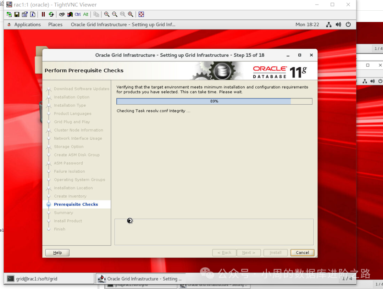This screenshot has width=383, height=289.
Task: Open the Connection Options icon
Action: tap(25, 15)
